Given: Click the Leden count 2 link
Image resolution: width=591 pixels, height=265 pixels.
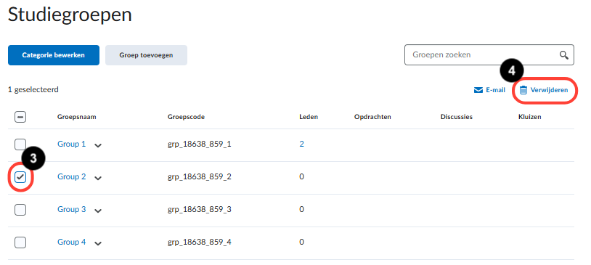Looking at the screenshot, I should pyautogui.click(x=301, y=144).
